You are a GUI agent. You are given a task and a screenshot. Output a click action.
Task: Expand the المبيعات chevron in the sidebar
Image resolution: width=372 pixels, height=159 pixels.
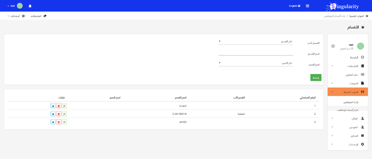(x=332, y=83)
